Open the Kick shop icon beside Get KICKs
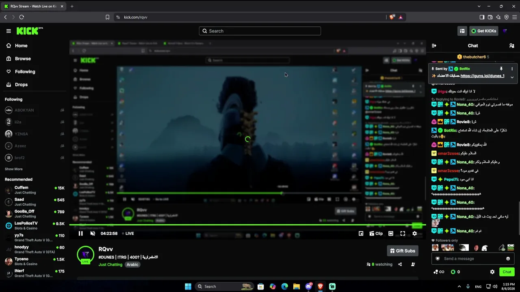 [462, 31]
